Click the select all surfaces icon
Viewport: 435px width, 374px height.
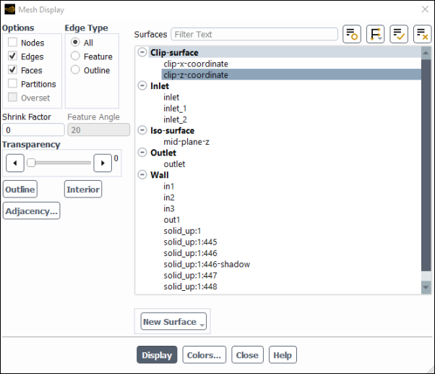pos(398,34)
